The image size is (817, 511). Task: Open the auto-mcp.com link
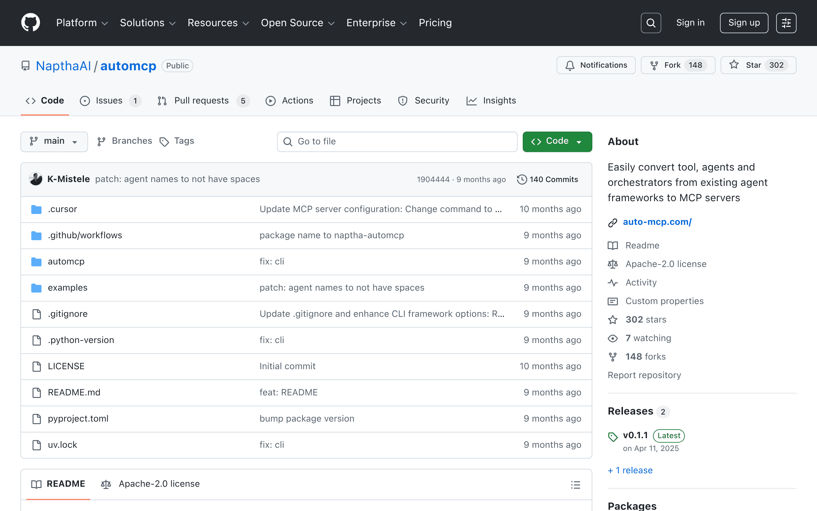pyautogui.click(x=657, y=222)
